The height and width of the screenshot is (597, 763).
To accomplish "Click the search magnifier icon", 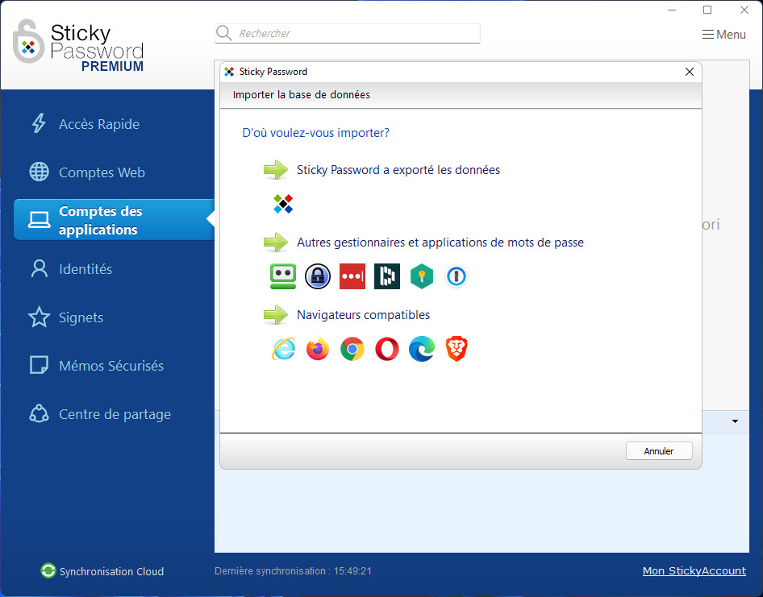I will click(224, 33).
